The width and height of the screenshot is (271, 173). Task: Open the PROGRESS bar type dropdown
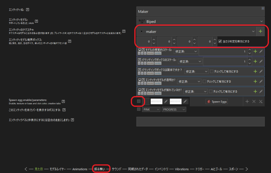(x=174, y=109)
